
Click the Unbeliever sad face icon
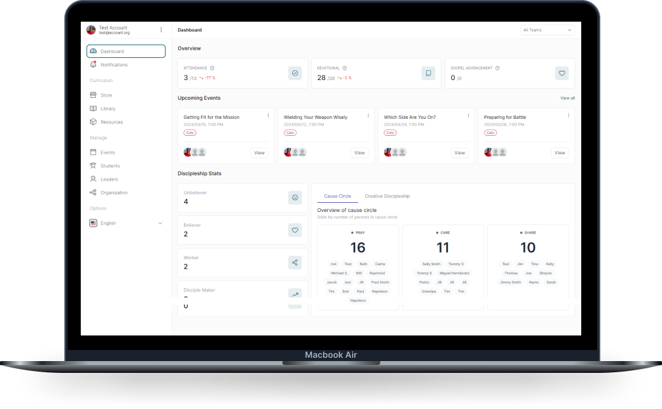coord(295,198)
